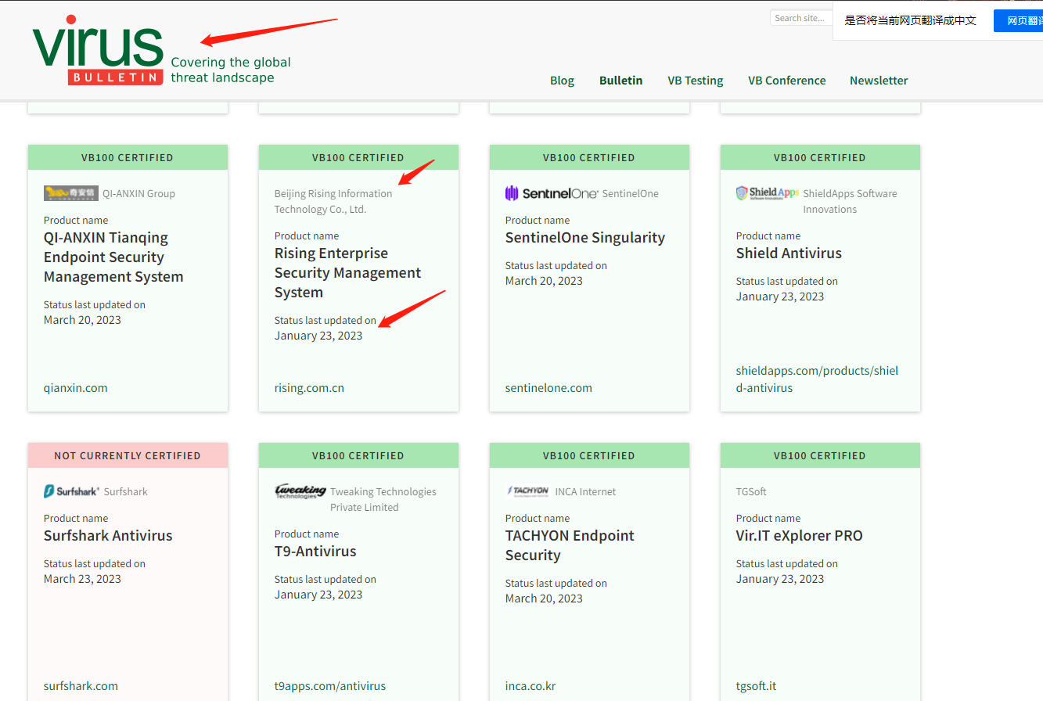
Task: Click the ShieldApps logo
Action: point(767,193)
